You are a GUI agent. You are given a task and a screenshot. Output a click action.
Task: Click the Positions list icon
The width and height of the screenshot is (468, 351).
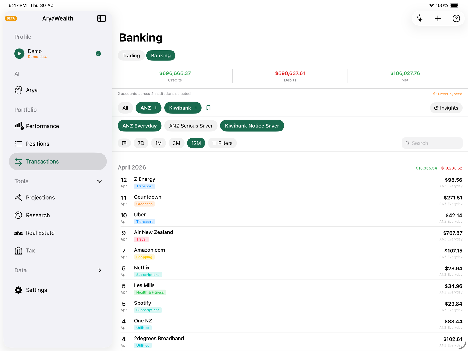pyautogui.click(x=18, y=144)
